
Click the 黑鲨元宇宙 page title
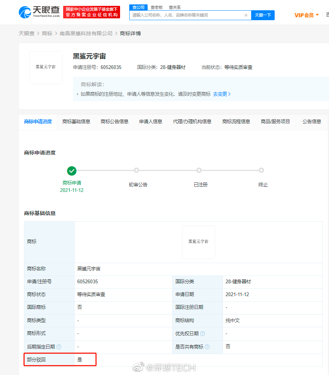tap(89, 57)
